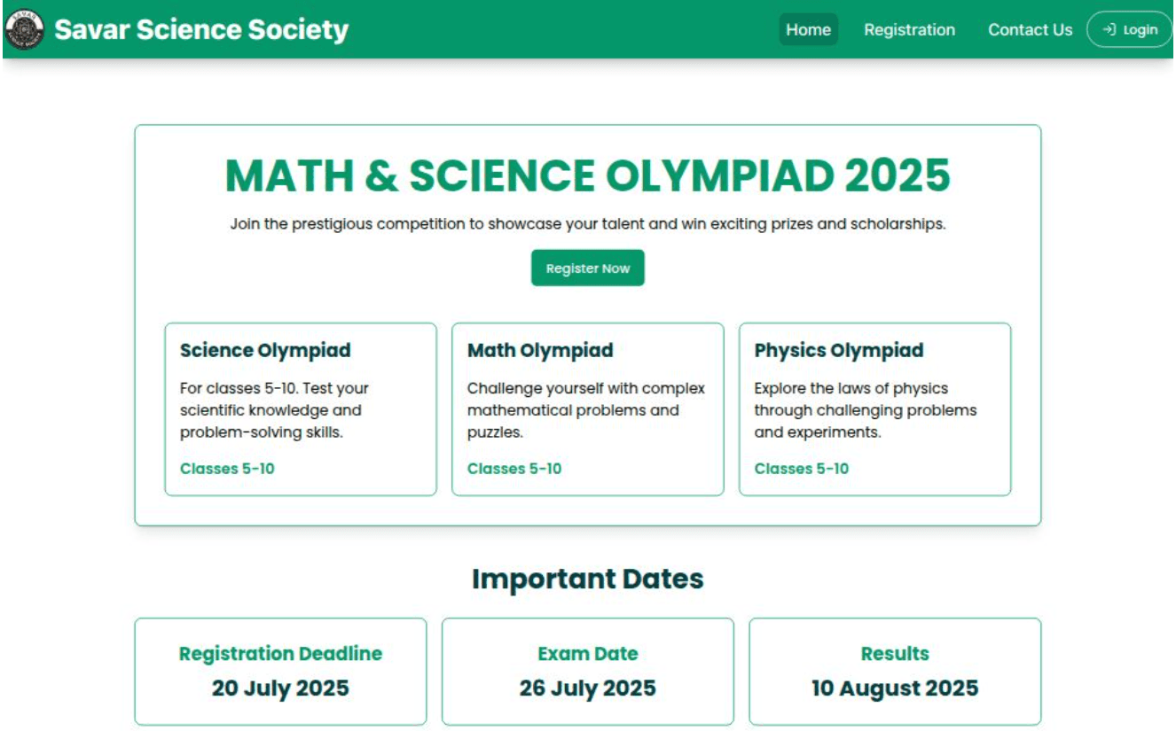This screenshot has width=1176, height=731.
Task: Select the Science Olympiad card title
Action: pos(265,350)
